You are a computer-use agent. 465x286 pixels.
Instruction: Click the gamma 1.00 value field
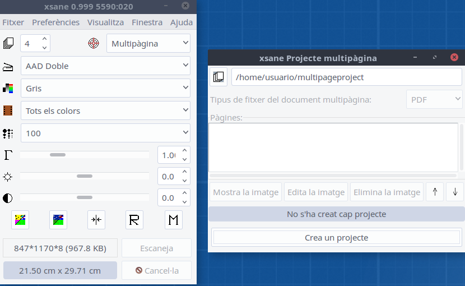pyautogui.click(x=169, y=155)
